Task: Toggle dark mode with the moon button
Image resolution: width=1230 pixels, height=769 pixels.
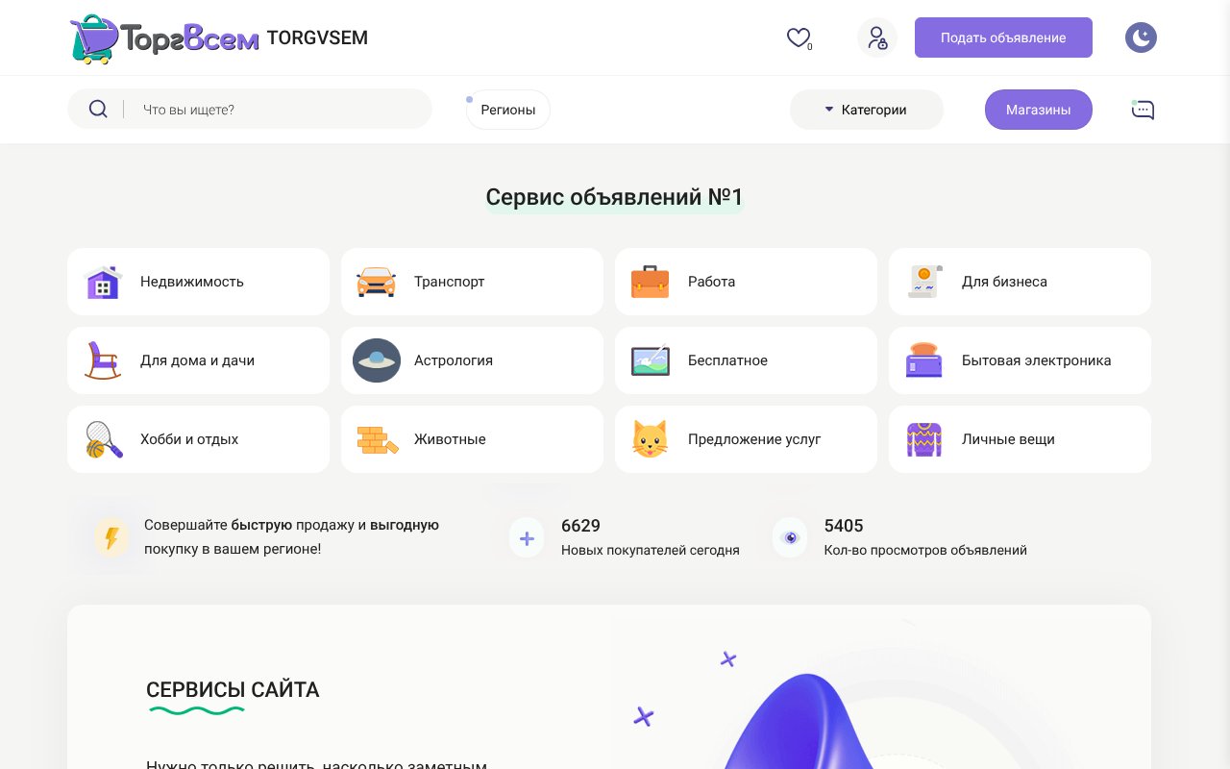Action: tap(1141, 37)
